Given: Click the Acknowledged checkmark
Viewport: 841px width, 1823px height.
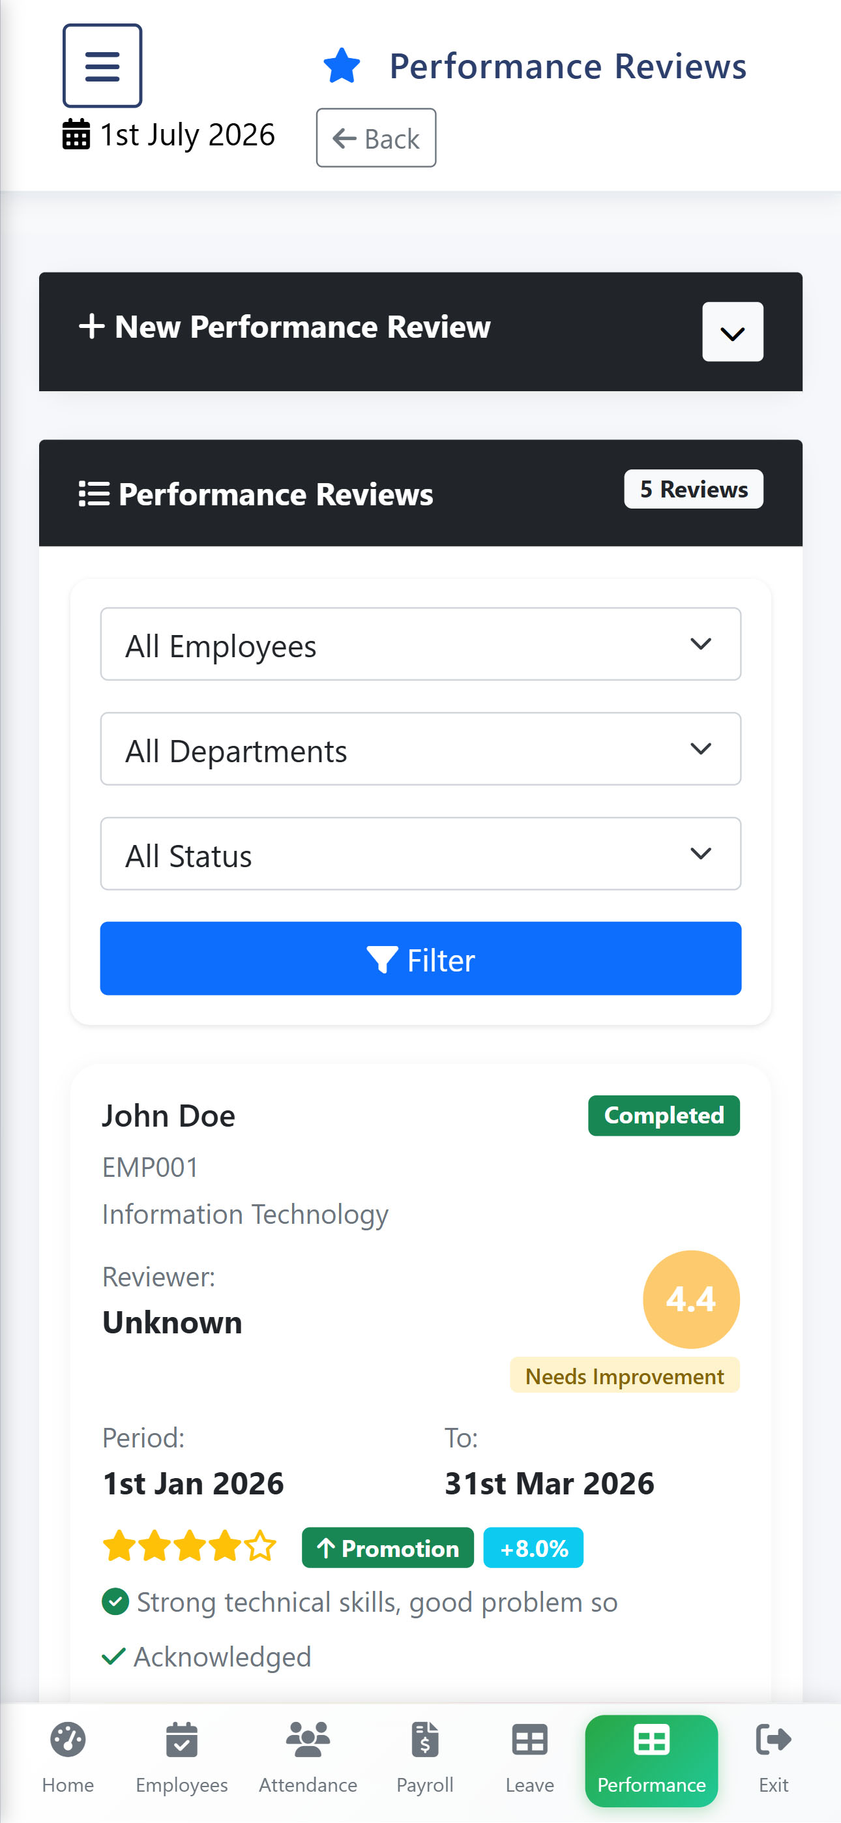Looking at the screenshot, I should [x=114, y=1657].
